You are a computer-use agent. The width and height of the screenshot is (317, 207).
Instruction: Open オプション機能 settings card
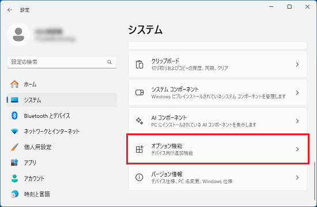(217, 149)
